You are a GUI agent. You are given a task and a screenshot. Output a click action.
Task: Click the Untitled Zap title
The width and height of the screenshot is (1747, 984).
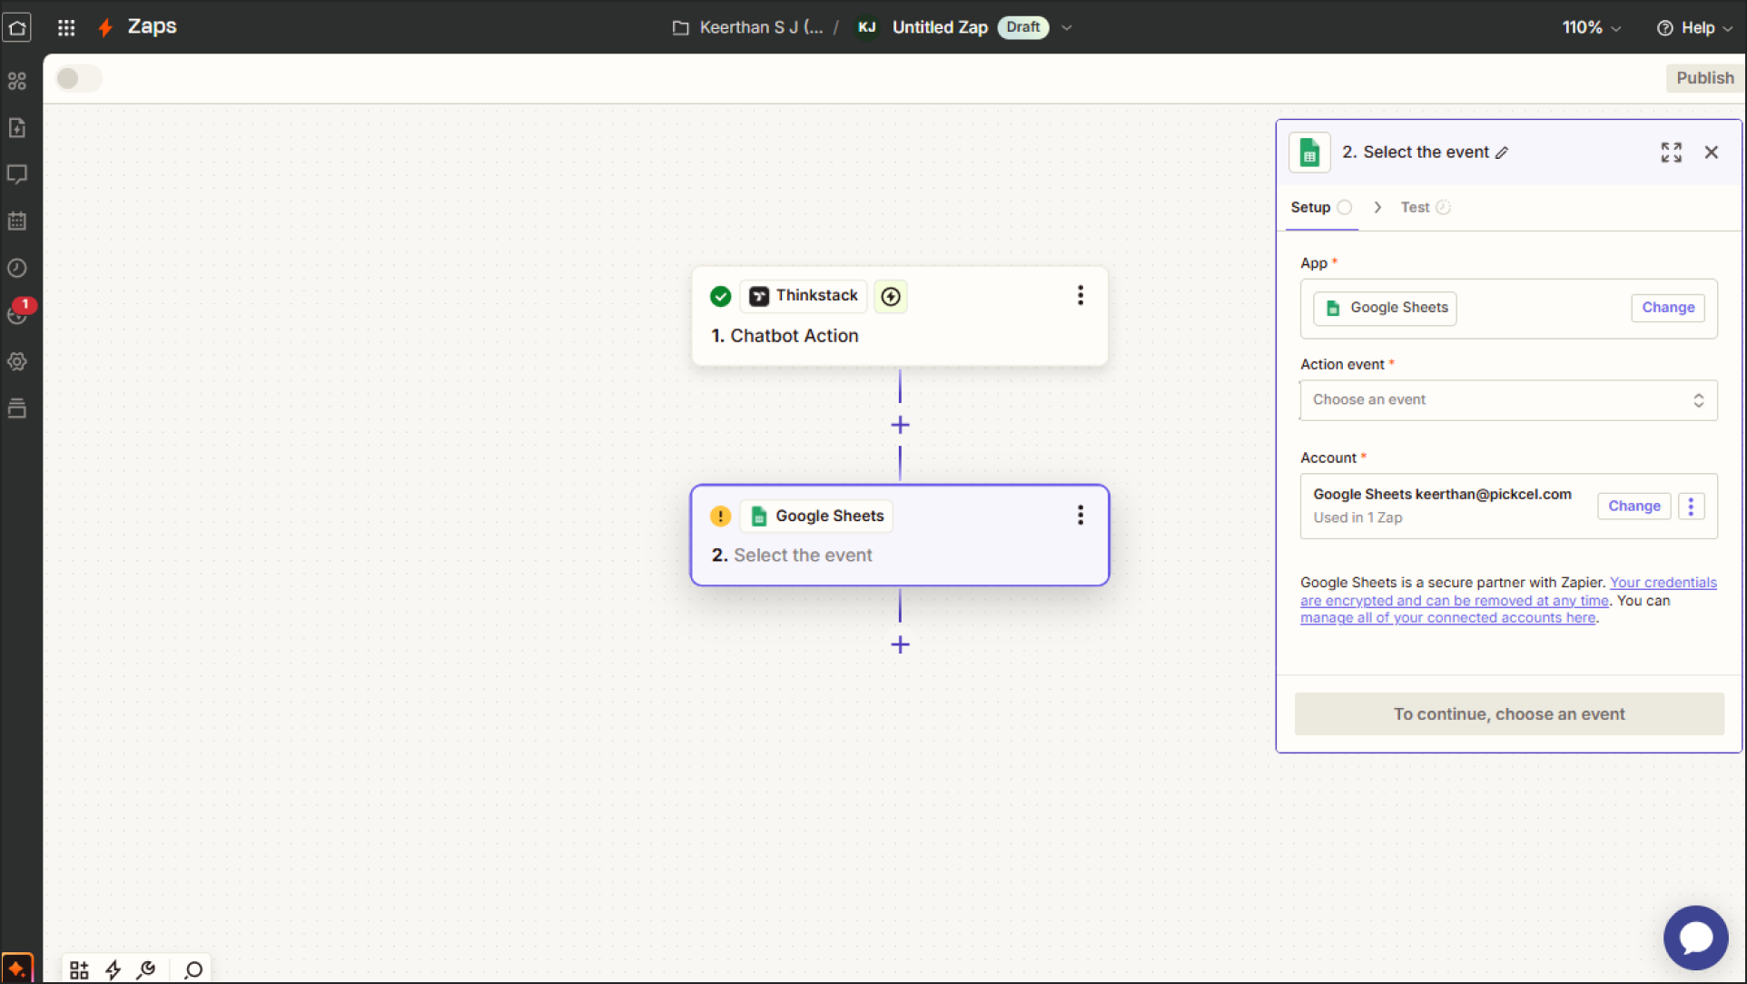point(940,27)
